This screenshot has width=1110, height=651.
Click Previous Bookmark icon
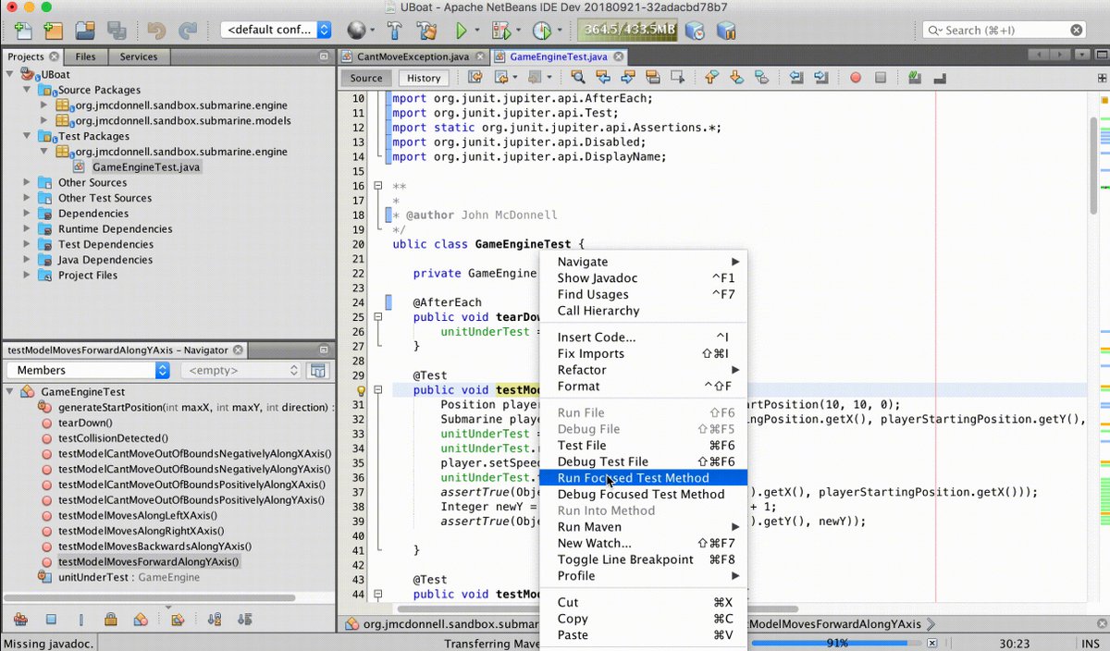(712, 78)
